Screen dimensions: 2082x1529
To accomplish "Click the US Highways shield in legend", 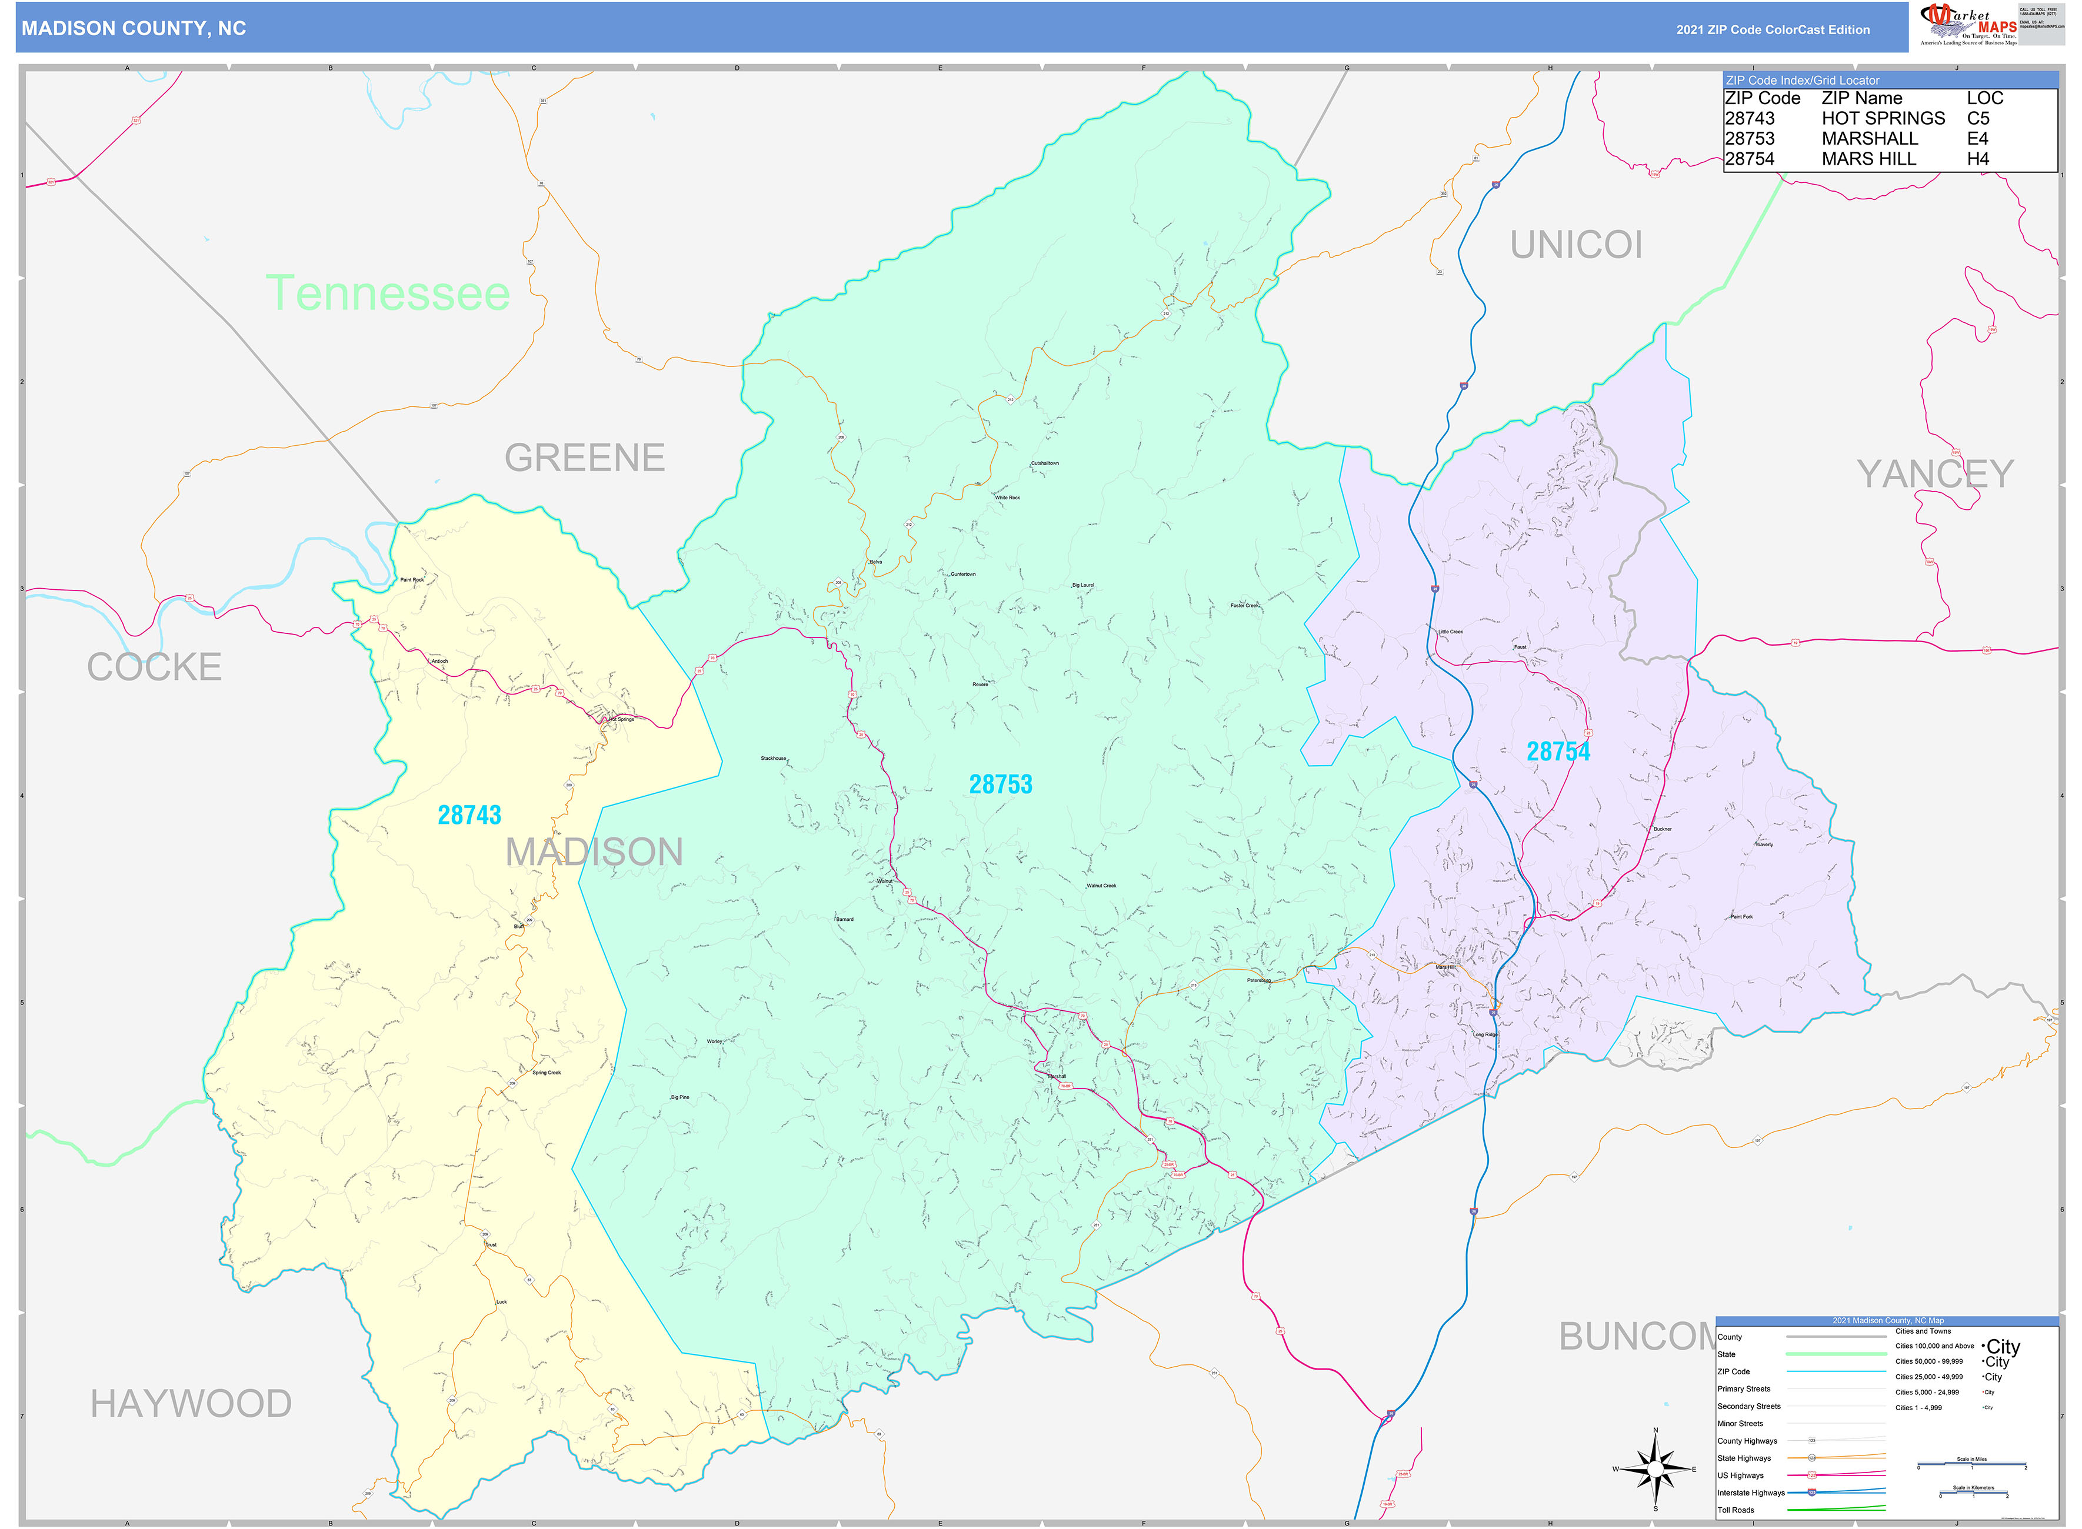I will pyautogui.click(x=1812, y=1475).
